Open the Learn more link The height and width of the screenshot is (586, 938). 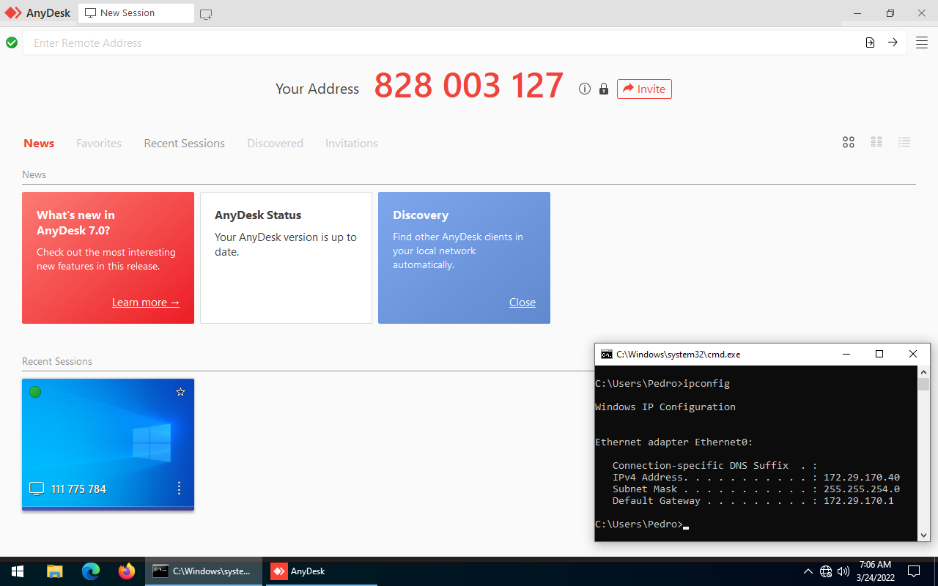[x=146, y=302]
